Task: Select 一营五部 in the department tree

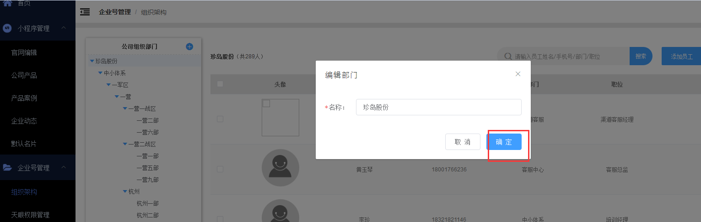Action: coord(147,168)
